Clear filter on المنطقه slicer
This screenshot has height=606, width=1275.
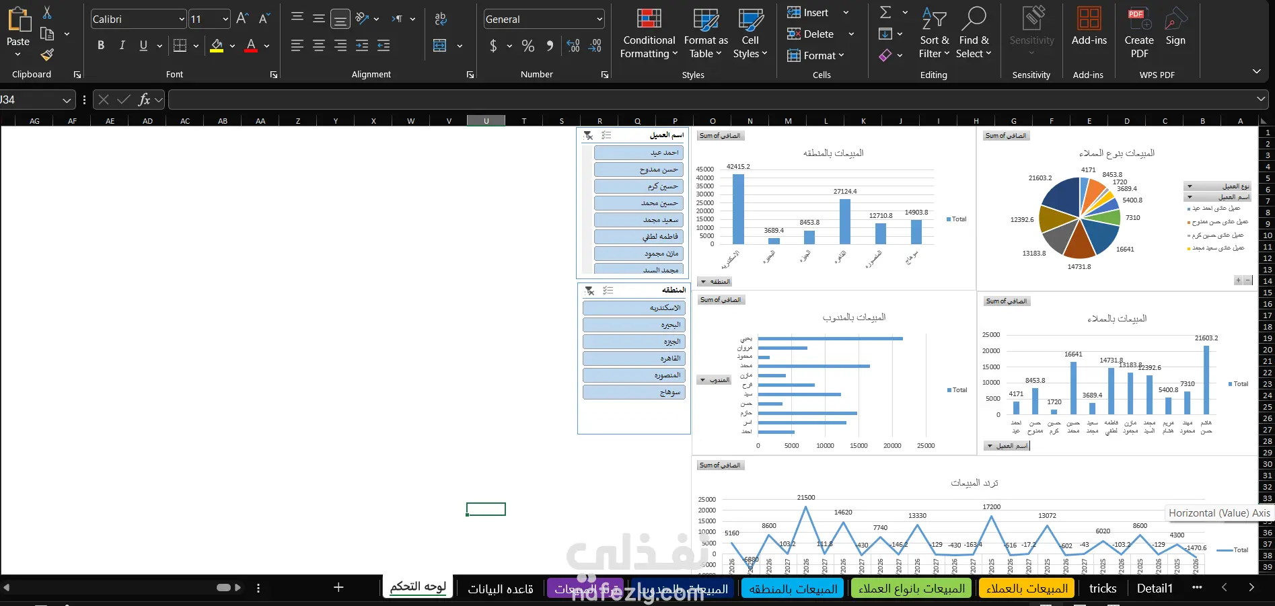click(x=589, y=291)
